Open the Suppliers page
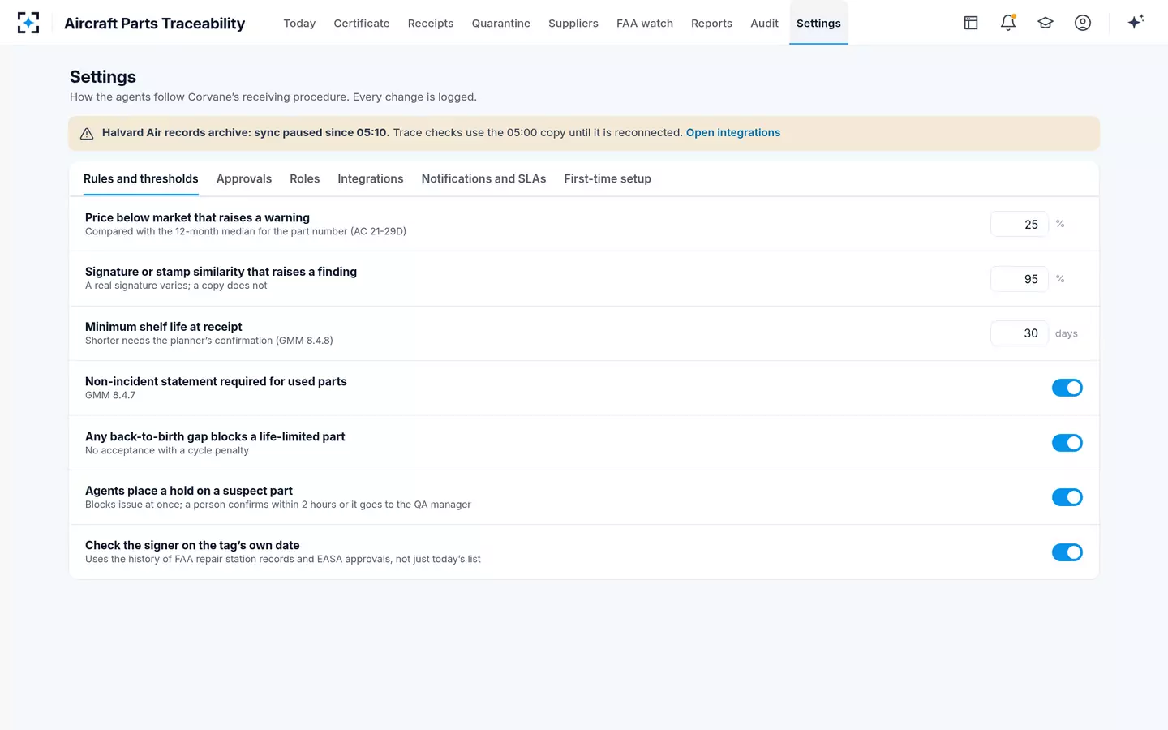The image size is (1168, 730). point(573,24)
